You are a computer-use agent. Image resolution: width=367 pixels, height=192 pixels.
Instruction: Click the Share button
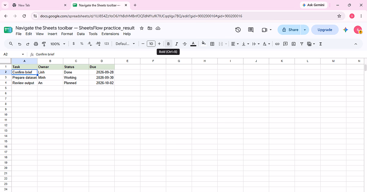(290, 30)
